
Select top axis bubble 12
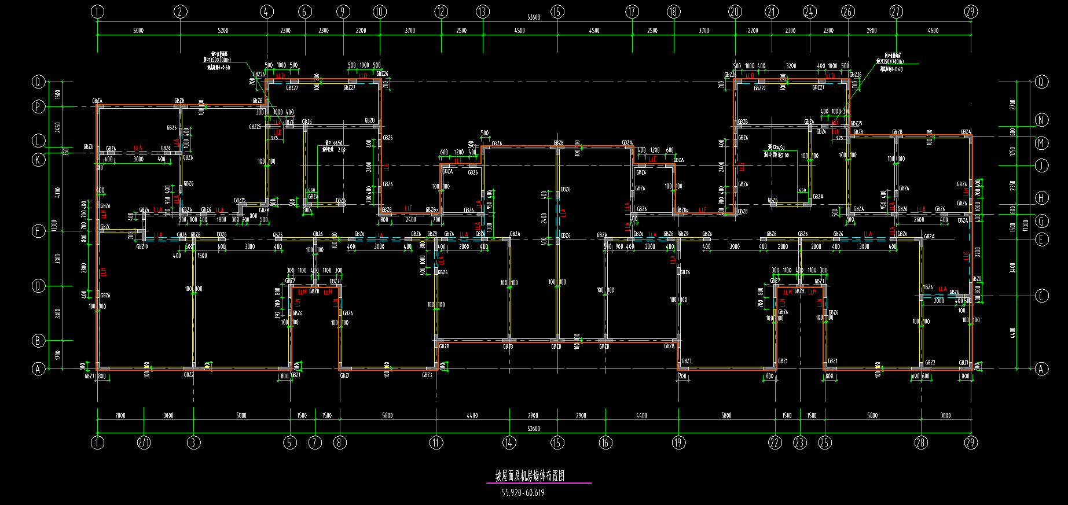[x=441, y=12]
